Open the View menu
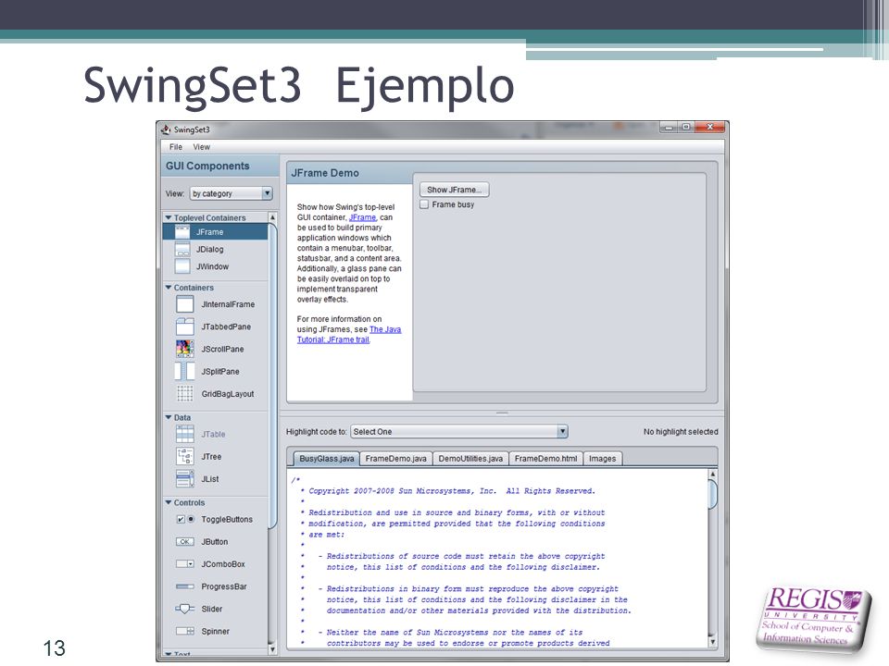Viewport: 889px width, 666px height. 201,147
